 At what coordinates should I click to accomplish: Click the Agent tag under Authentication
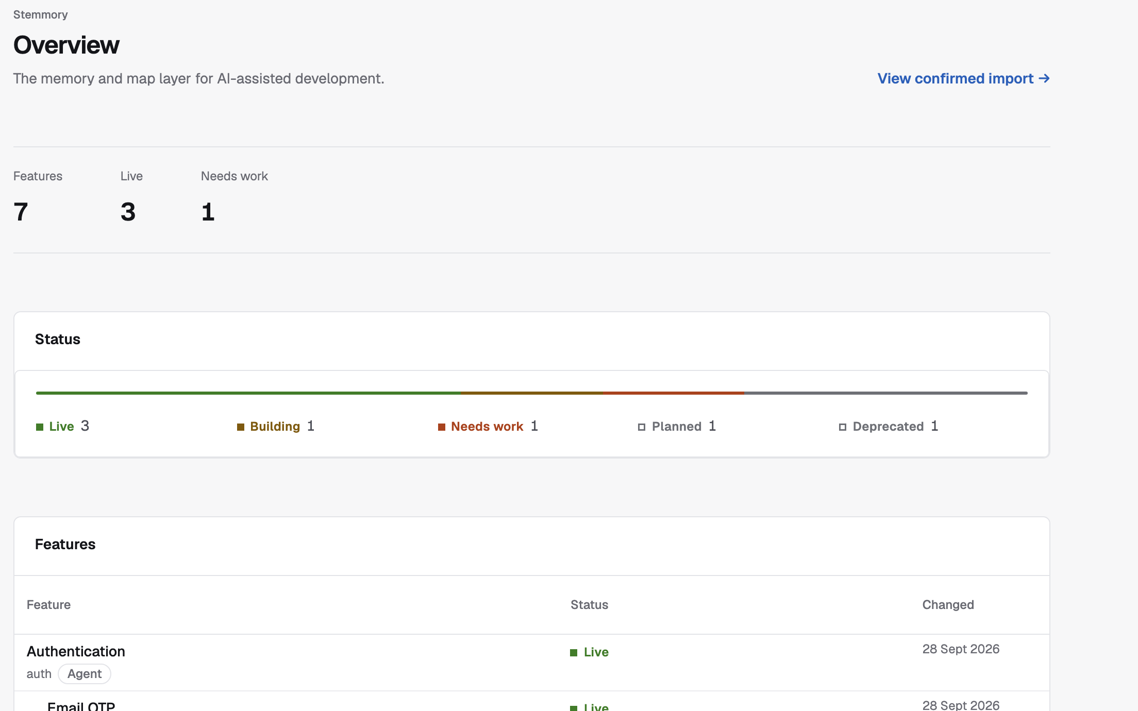point(85,674)
